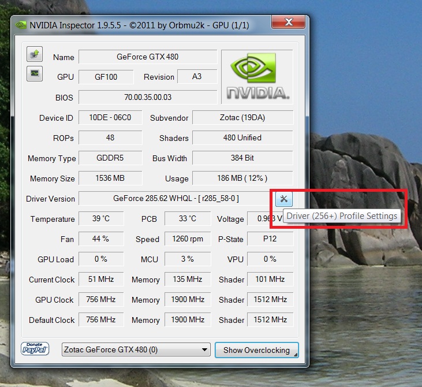Click the BIOS version 70.00.35.00.03
The image size is (422, 387).
click(148, 97)
